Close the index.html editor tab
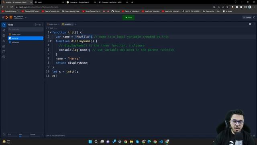The height and width of the screenshot is (145, 257). point(59,24)
